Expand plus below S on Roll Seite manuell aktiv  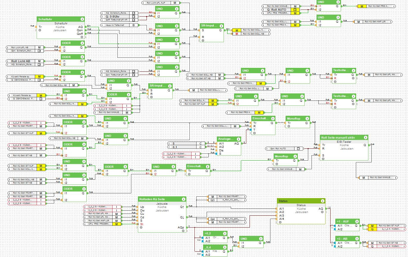[323, 159]
